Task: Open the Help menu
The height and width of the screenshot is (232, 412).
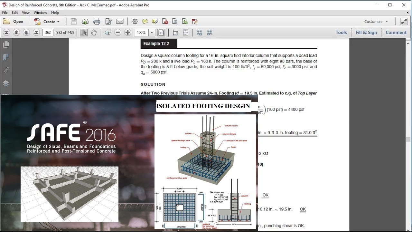Action: (55, 13)
